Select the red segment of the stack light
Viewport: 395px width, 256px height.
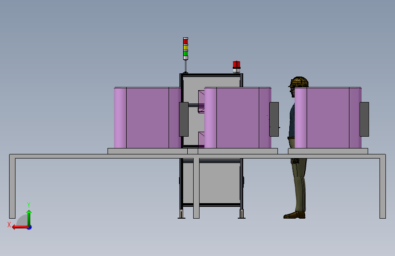186,41
